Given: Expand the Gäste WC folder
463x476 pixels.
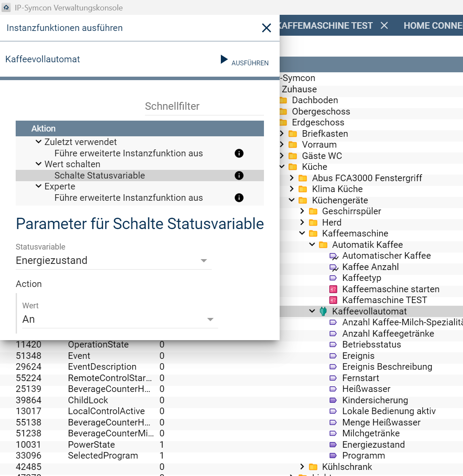Looking at the screenshot, I should 281,156.
